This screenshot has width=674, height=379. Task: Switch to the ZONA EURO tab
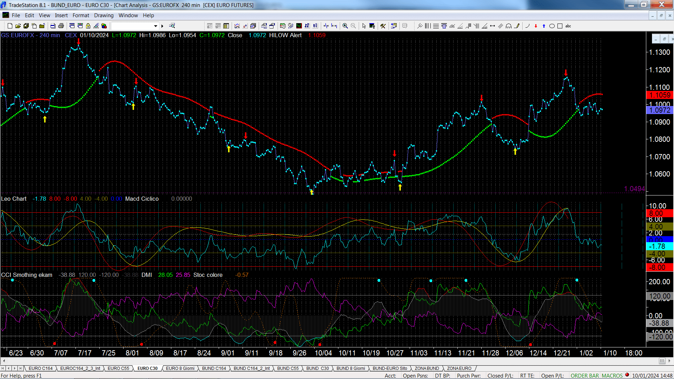click(459, 368)
